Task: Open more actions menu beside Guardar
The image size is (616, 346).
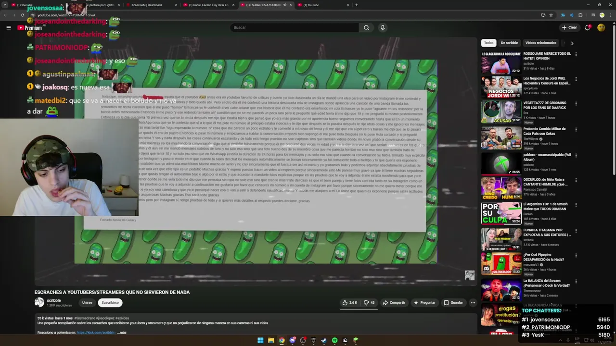Action: click(x=473, y=302)
